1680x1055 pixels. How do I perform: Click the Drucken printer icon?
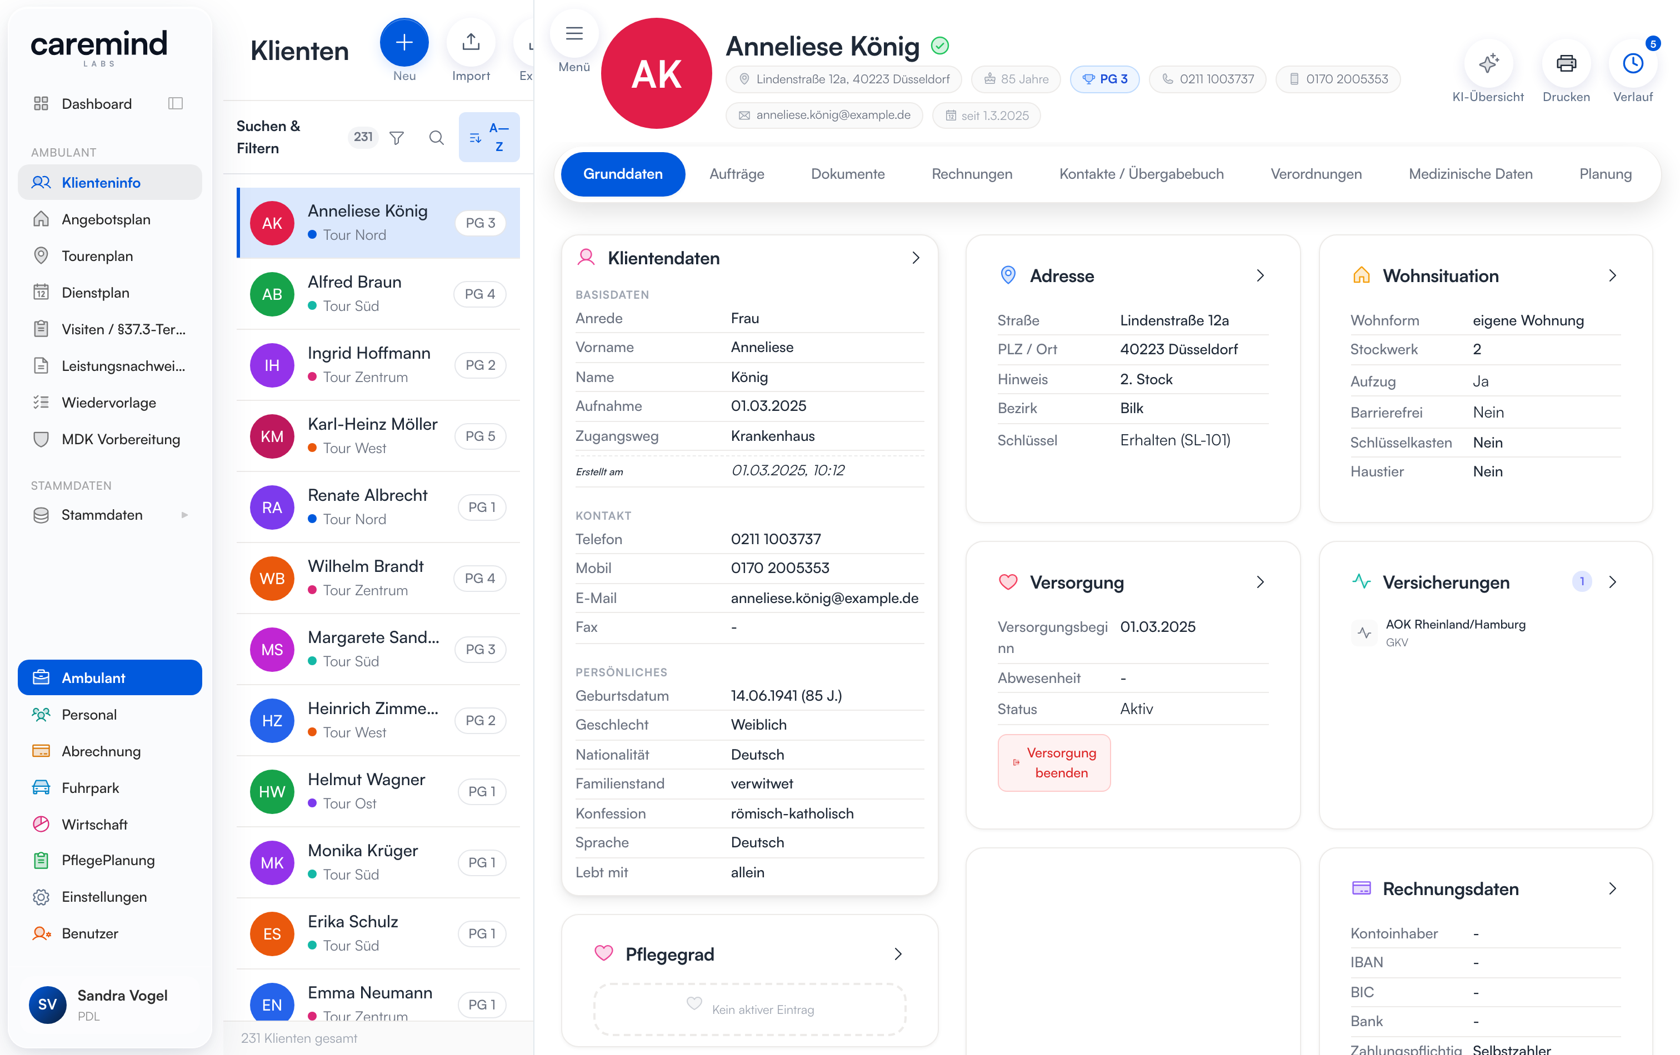coord(1566,63)
